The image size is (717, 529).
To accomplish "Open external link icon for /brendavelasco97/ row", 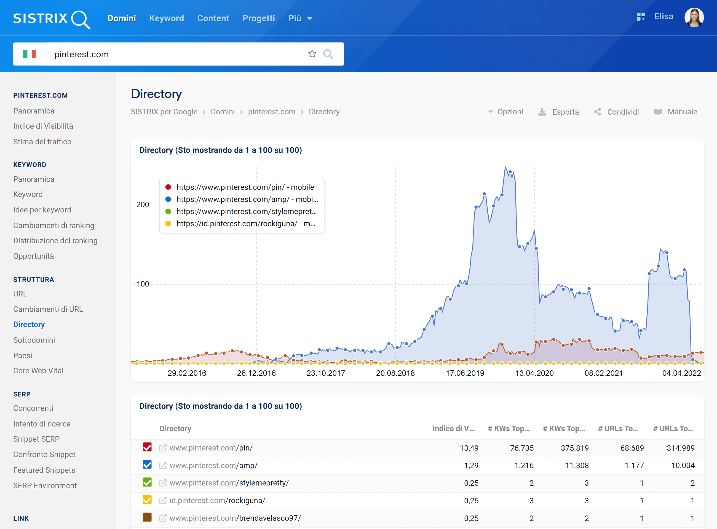I will (163, 518).
